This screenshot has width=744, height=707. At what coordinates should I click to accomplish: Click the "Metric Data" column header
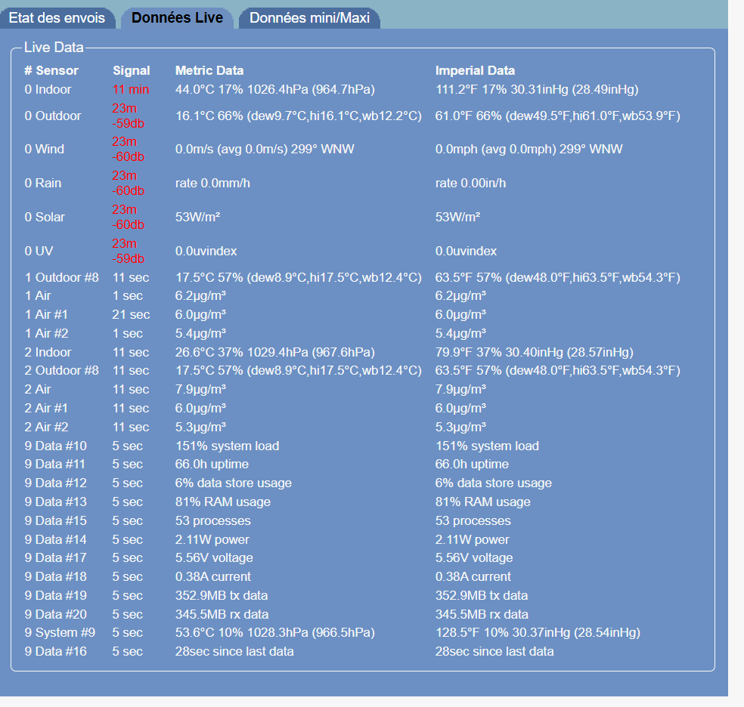coord(209,70)
